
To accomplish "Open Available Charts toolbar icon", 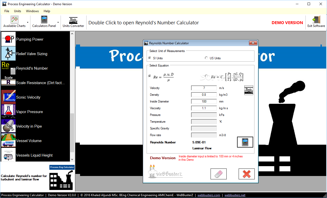I will [15, 20].
